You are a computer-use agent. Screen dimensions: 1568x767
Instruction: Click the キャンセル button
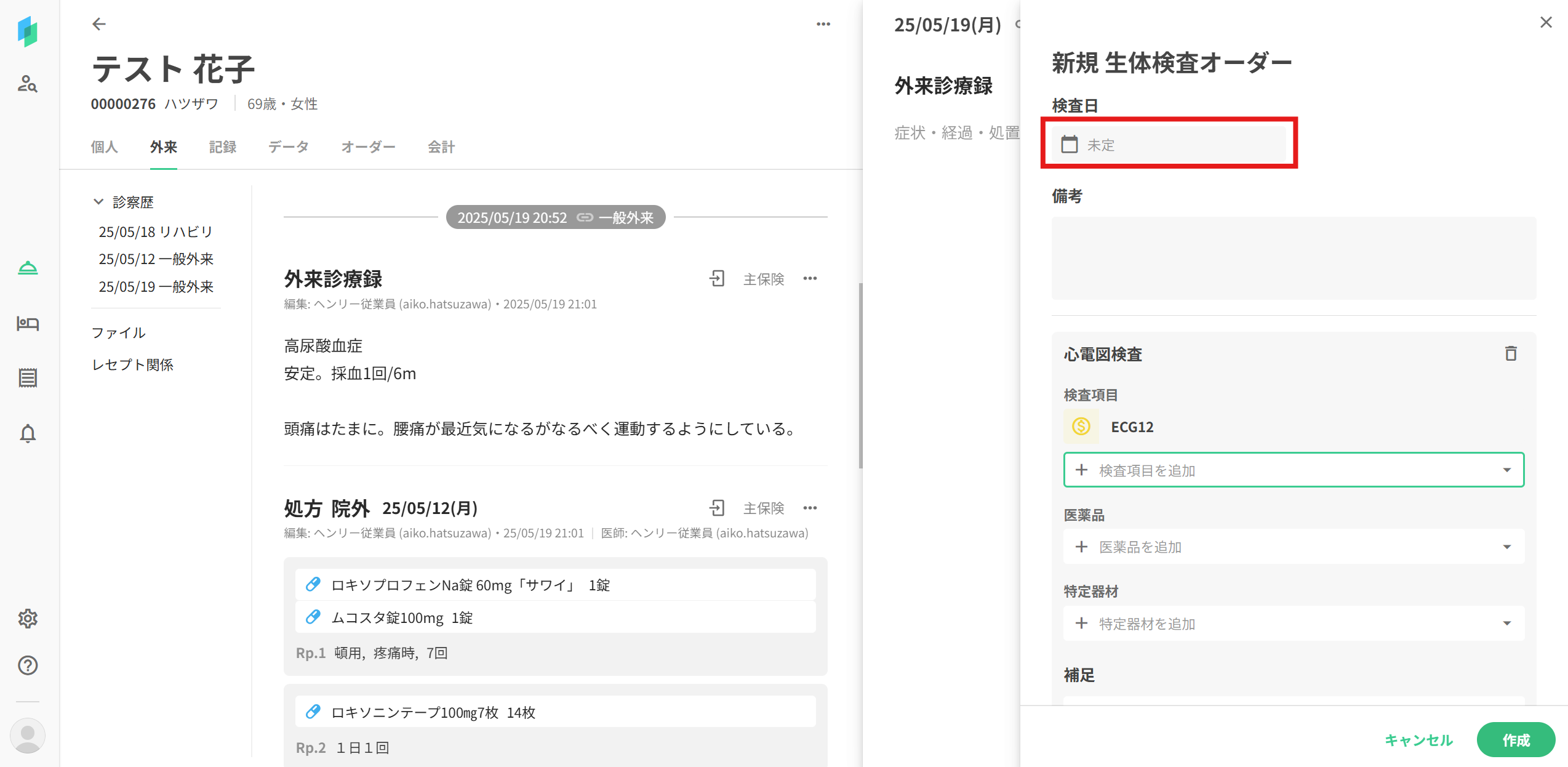click(1418, 740)
